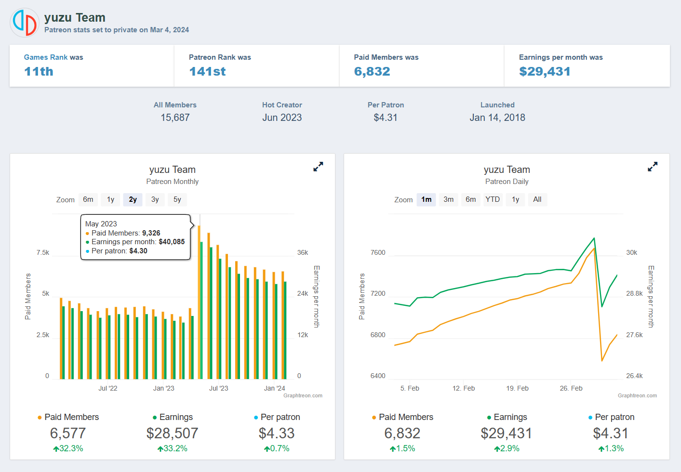Click the Jul '23 axis label
Viewport: 681px width, 472px height.
[x=219, y=388]
